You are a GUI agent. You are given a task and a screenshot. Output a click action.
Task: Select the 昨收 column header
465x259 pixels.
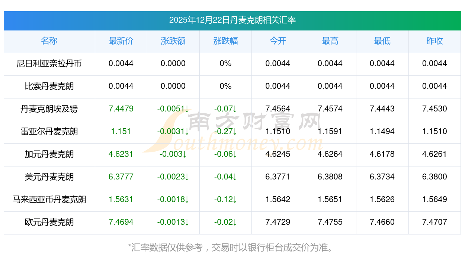pyautogui.click(x=434, y=41)
